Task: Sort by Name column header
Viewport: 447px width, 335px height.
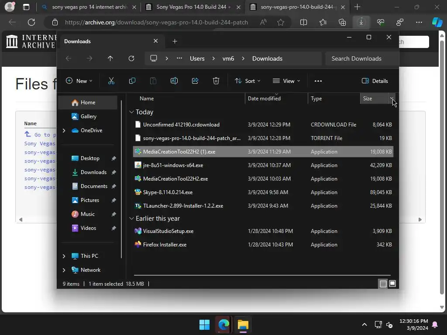Action: coord(189,99)
